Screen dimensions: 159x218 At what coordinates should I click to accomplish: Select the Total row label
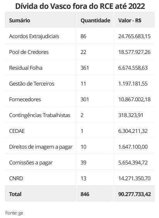point(15,194)
